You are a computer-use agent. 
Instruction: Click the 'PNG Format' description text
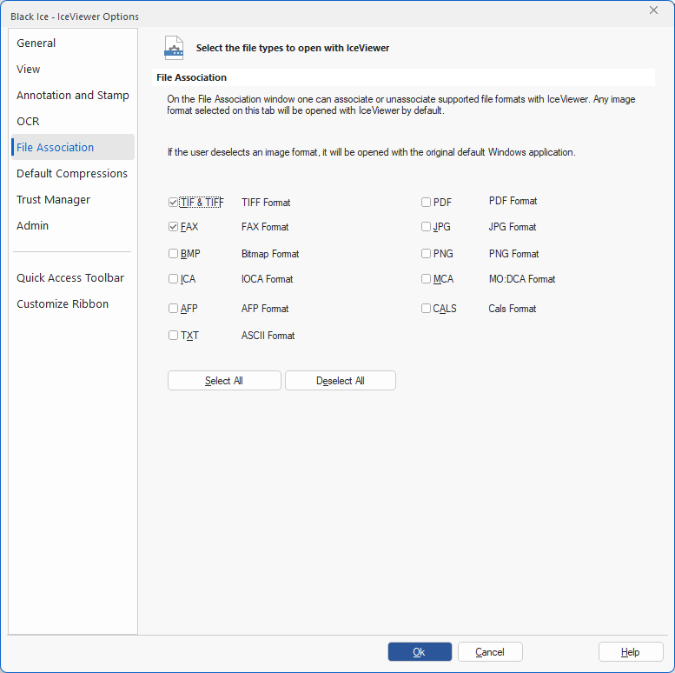pyautogui.click(x=513, y=254)
